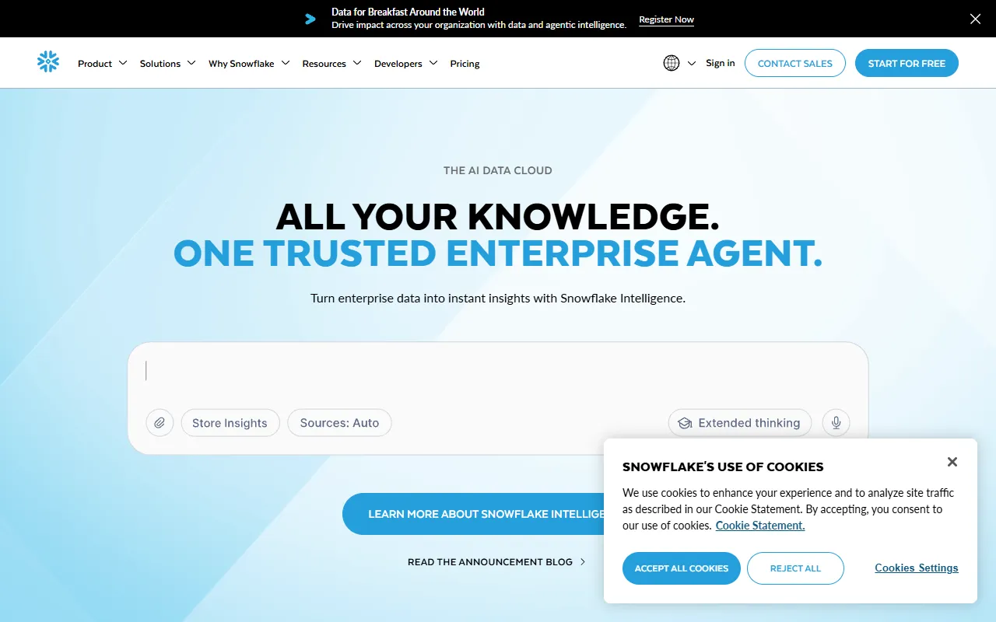This screenshot has height=622, width=996.
Task: Expand the Product menu
Action: 102,64
